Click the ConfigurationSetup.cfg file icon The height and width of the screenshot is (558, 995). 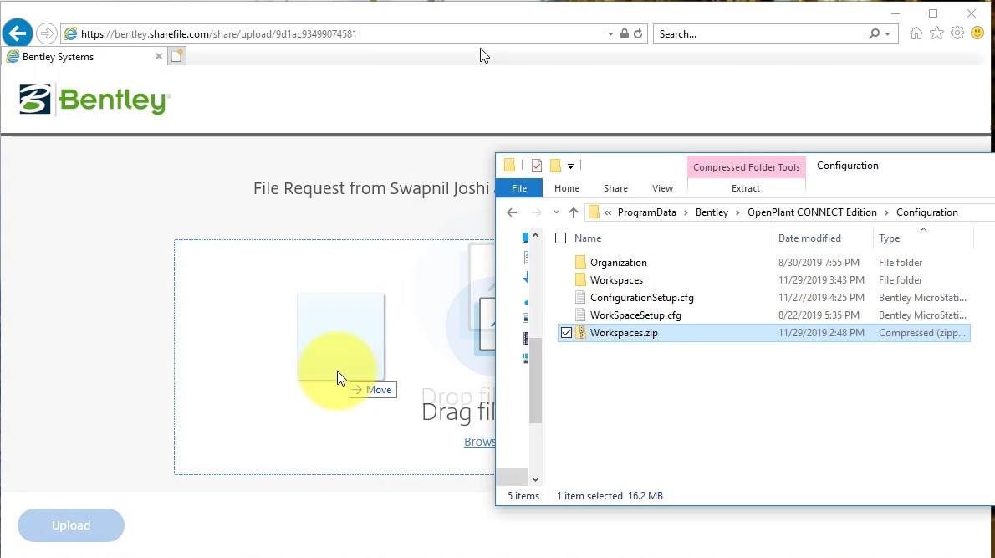[x=580, y=298]
